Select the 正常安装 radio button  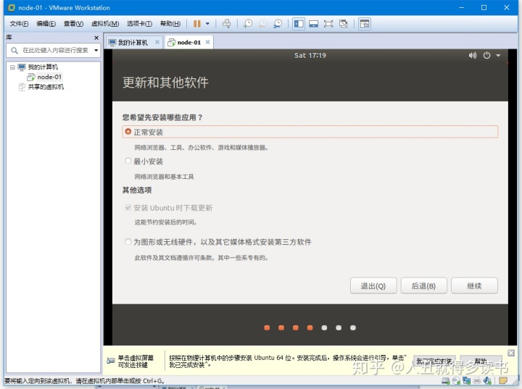(128, 131)
